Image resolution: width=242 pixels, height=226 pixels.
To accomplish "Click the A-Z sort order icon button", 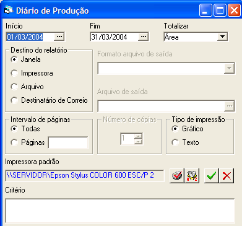I will point(192,176).
